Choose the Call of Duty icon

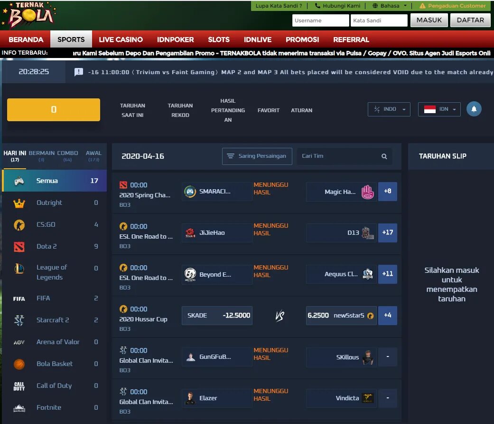(x=19, y=386)
